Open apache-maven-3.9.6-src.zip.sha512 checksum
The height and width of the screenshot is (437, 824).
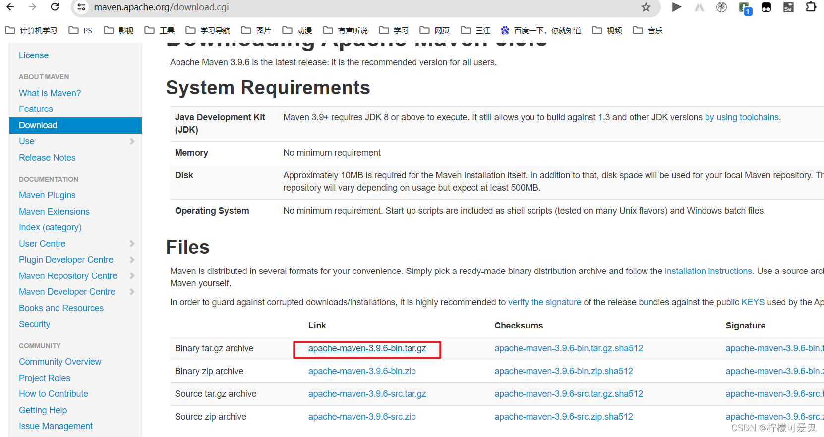pos(564,417)
